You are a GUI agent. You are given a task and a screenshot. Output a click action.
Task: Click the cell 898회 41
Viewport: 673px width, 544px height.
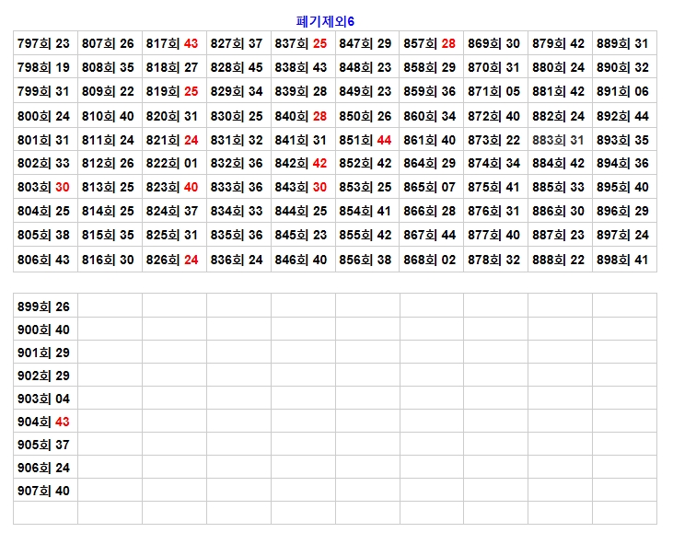(623, 260)
